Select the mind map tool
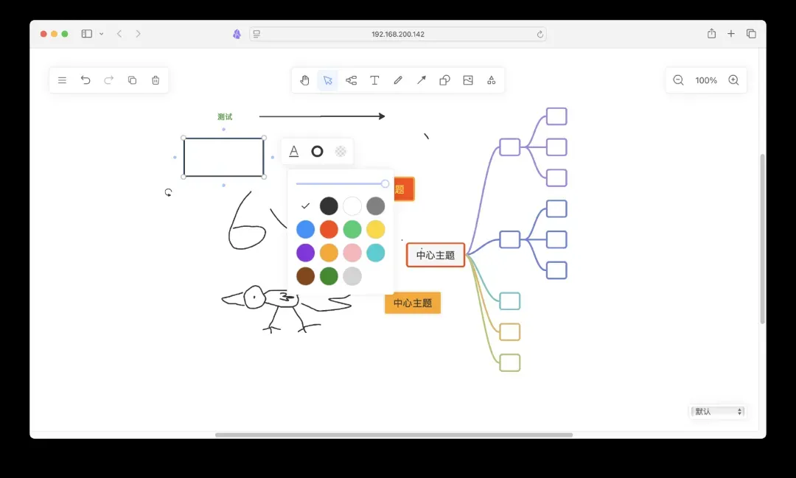Image resolution: width=796 pixels, height=478 pixels. pyautogui.click(x=351, y=80)
